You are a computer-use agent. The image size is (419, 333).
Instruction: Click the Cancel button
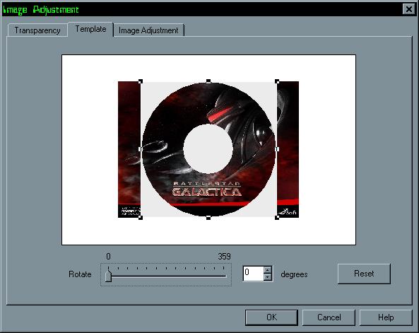click(329, 317)
